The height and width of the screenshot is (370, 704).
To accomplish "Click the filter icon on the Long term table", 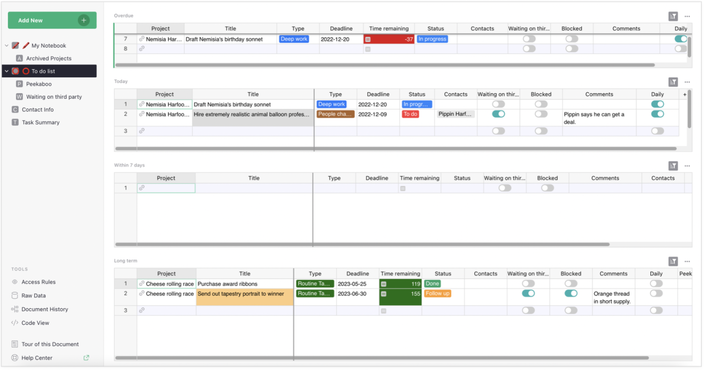I will [673, 261].
